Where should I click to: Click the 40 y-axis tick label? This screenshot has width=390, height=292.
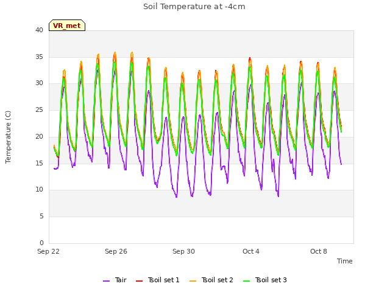click(x=39, y=30)
